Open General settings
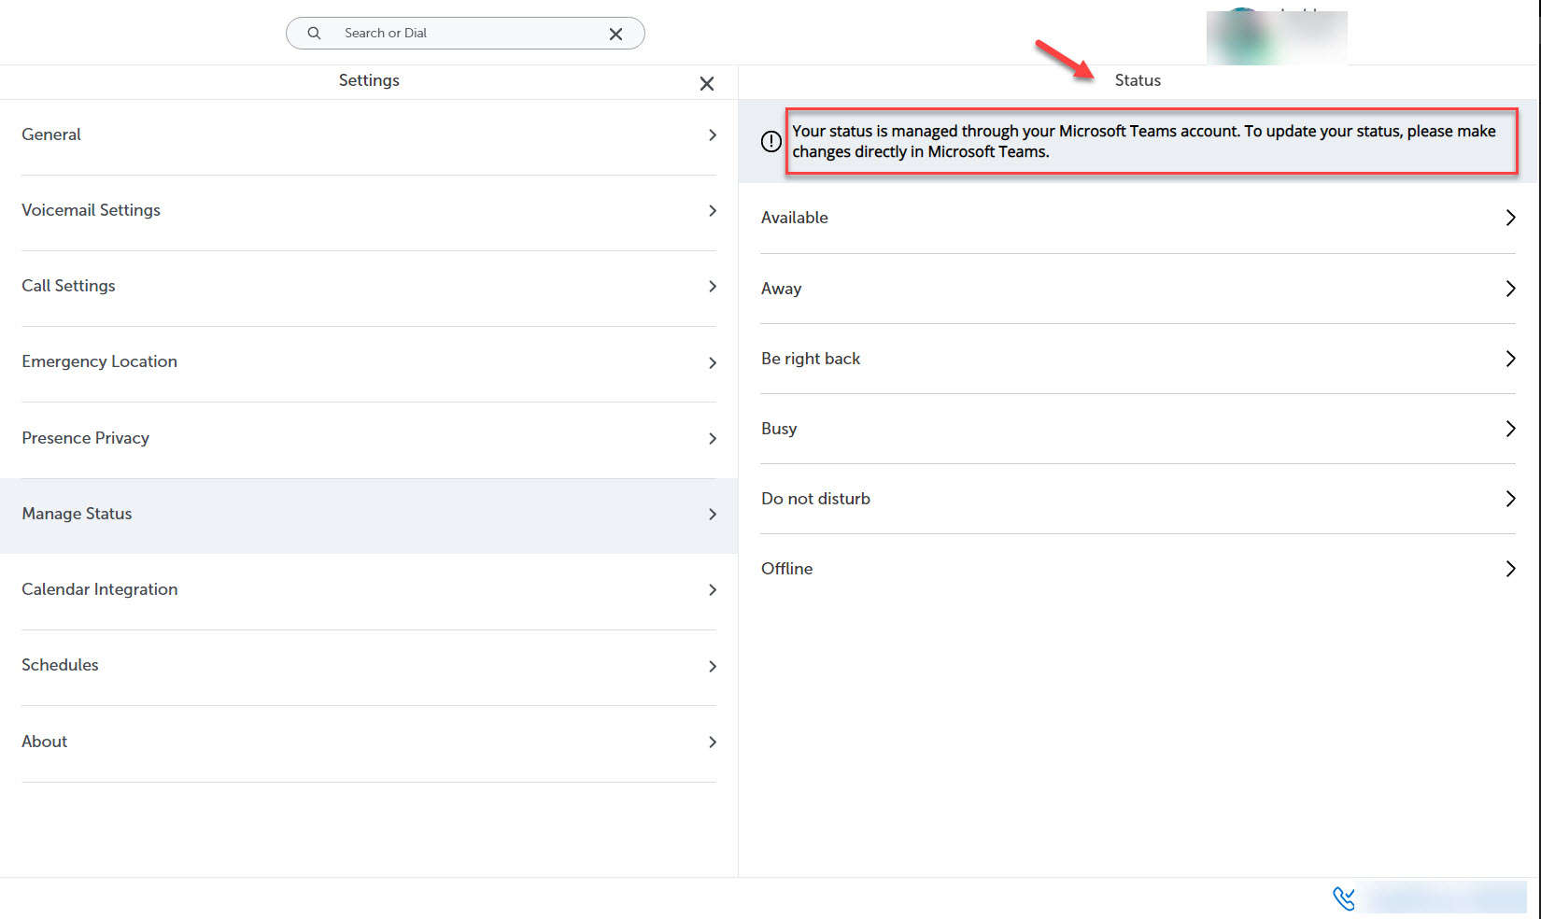 (x=368, y=134)
